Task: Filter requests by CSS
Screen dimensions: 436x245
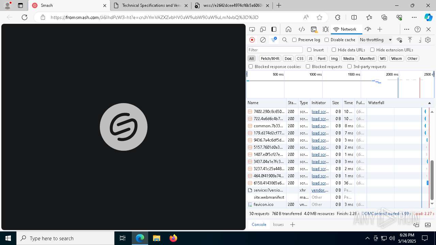Action: pos(300,59)
